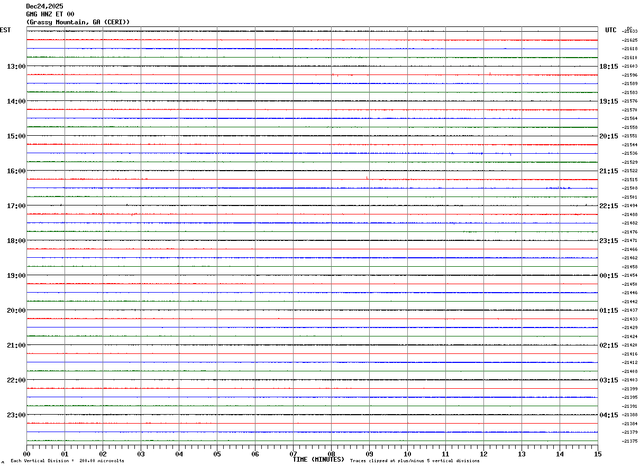Screen dimensions: 640x468
Task: Click the '08' minute axis label
Action: point(331,454)
